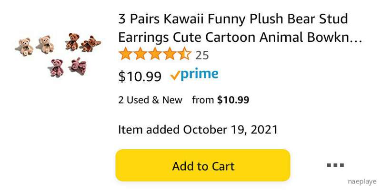
Task: Click the $10.99 price
Action: [x=140, y=76]
